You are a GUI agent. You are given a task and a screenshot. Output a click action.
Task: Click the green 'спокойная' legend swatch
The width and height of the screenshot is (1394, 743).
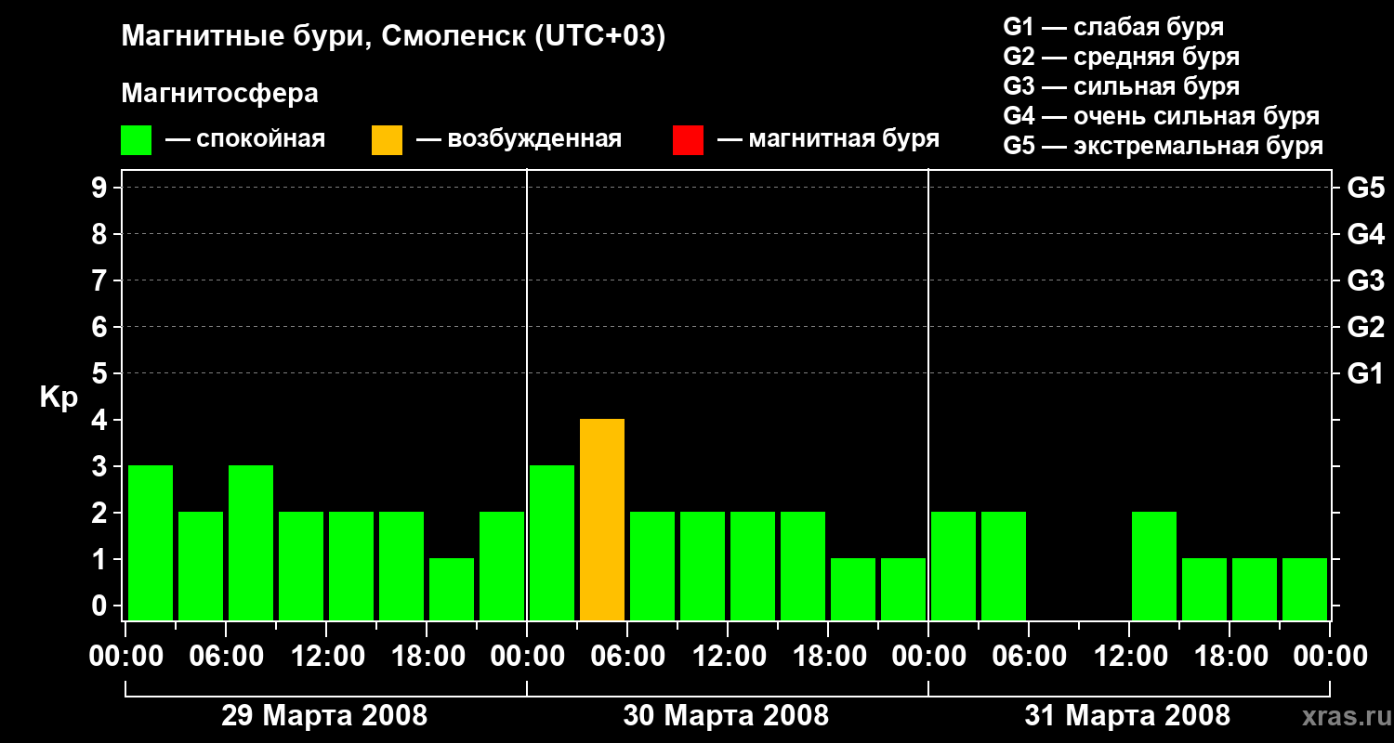click(x=136, y=139)
